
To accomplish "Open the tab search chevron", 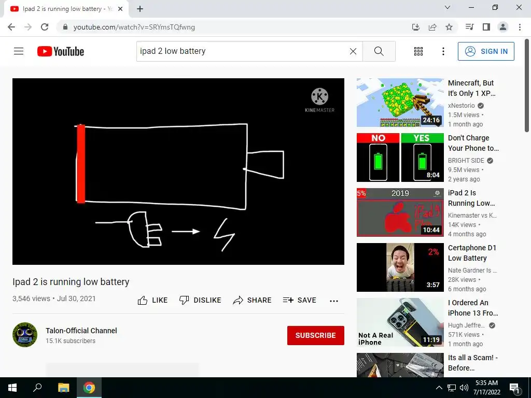I will pyautogui.click(x=448, y=7).
